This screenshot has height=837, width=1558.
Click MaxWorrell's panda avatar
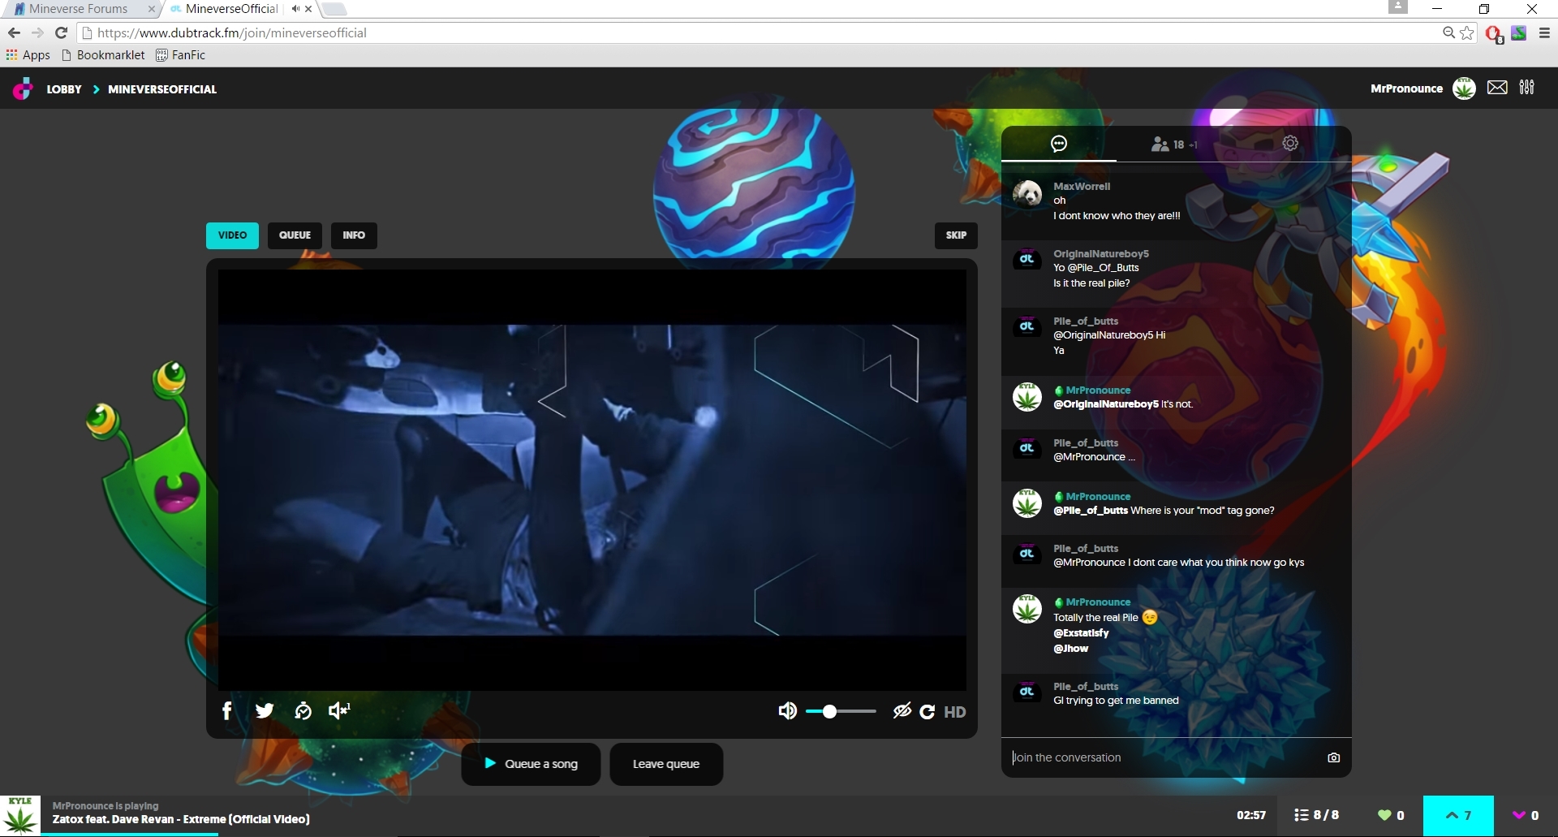[x=1027, y=194]
